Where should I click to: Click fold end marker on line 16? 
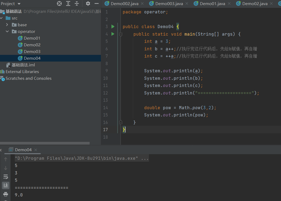pos(121,122)
